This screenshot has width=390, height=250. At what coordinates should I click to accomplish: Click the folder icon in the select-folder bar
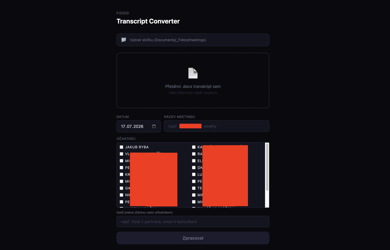[124, 40]
